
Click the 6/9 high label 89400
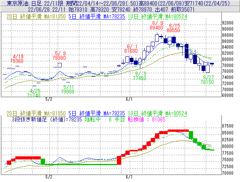(x=158, y=28)
